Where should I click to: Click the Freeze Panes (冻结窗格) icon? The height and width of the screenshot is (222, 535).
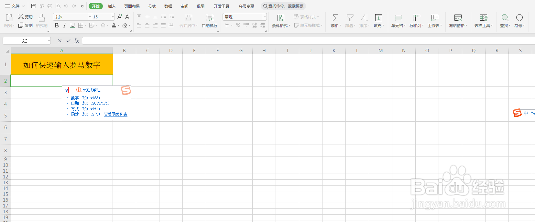458,18
